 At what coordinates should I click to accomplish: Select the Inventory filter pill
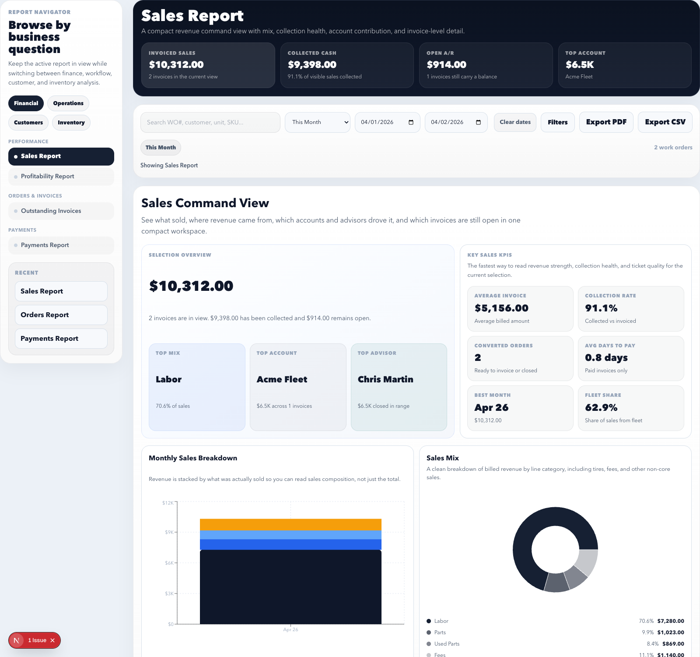pos(71,123)
